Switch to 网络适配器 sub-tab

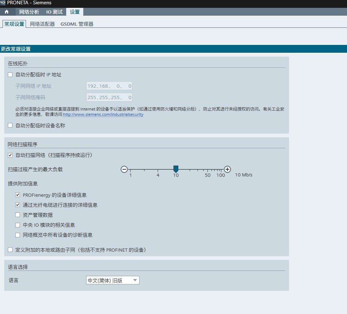tap(42, 24)
